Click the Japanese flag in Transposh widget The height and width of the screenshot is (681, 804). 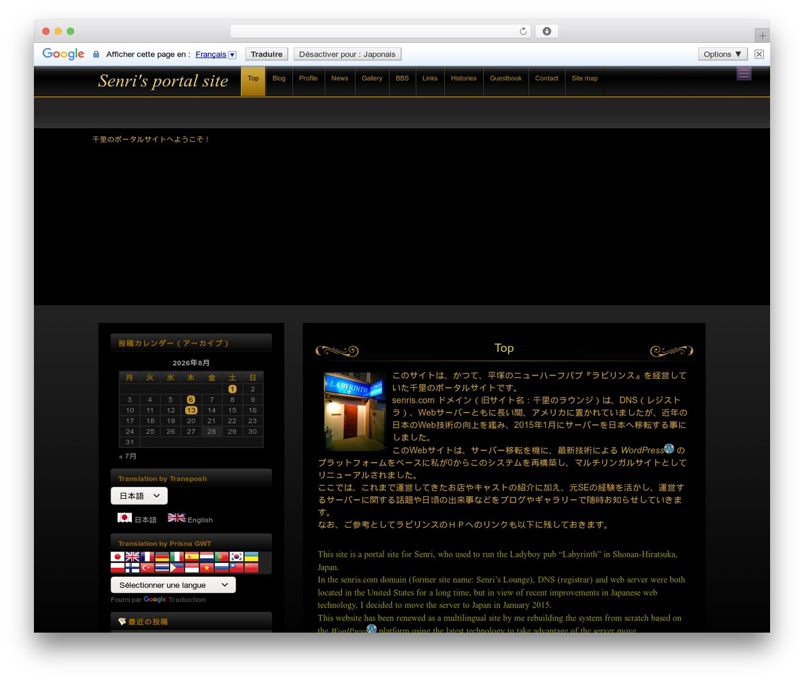pos(124,518)
